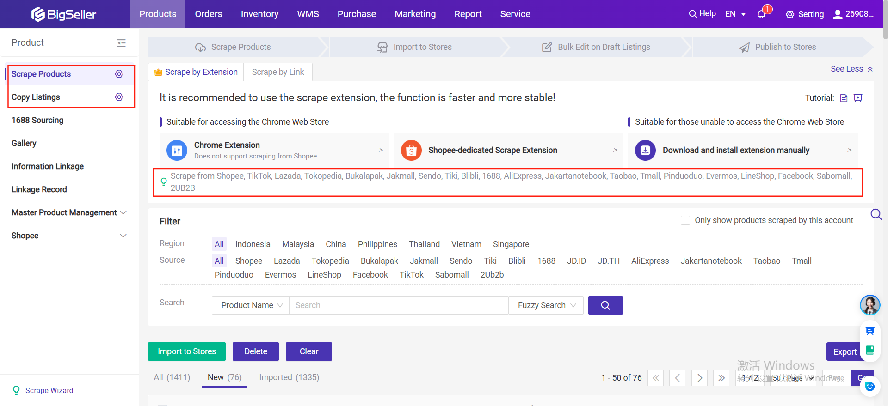Enable only show products scraped by this account
This screenshot has width=888, height=406.
click(685, 220)
